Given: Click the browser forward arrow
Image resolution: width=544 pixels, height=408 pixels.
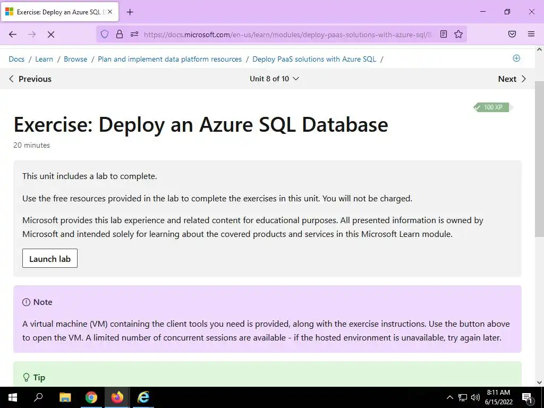Looking at the screenshot, I should 32,35.
